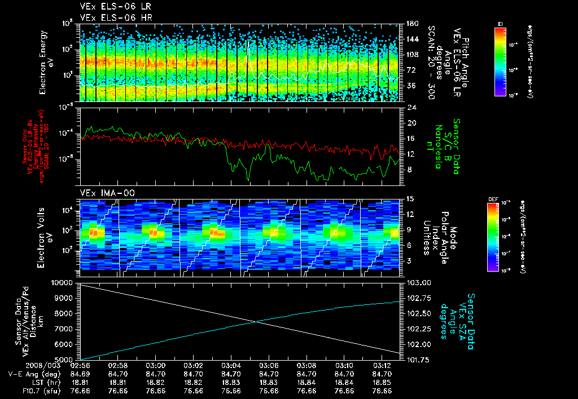Select the 'V-E Ang (deg)' row label
The height and width of the screenshot is (399, 578).
[x=34, y=374]
